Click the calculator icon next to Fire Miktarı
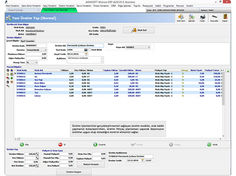The height and width of the screenshot is (176, 236). click(37, 158)
